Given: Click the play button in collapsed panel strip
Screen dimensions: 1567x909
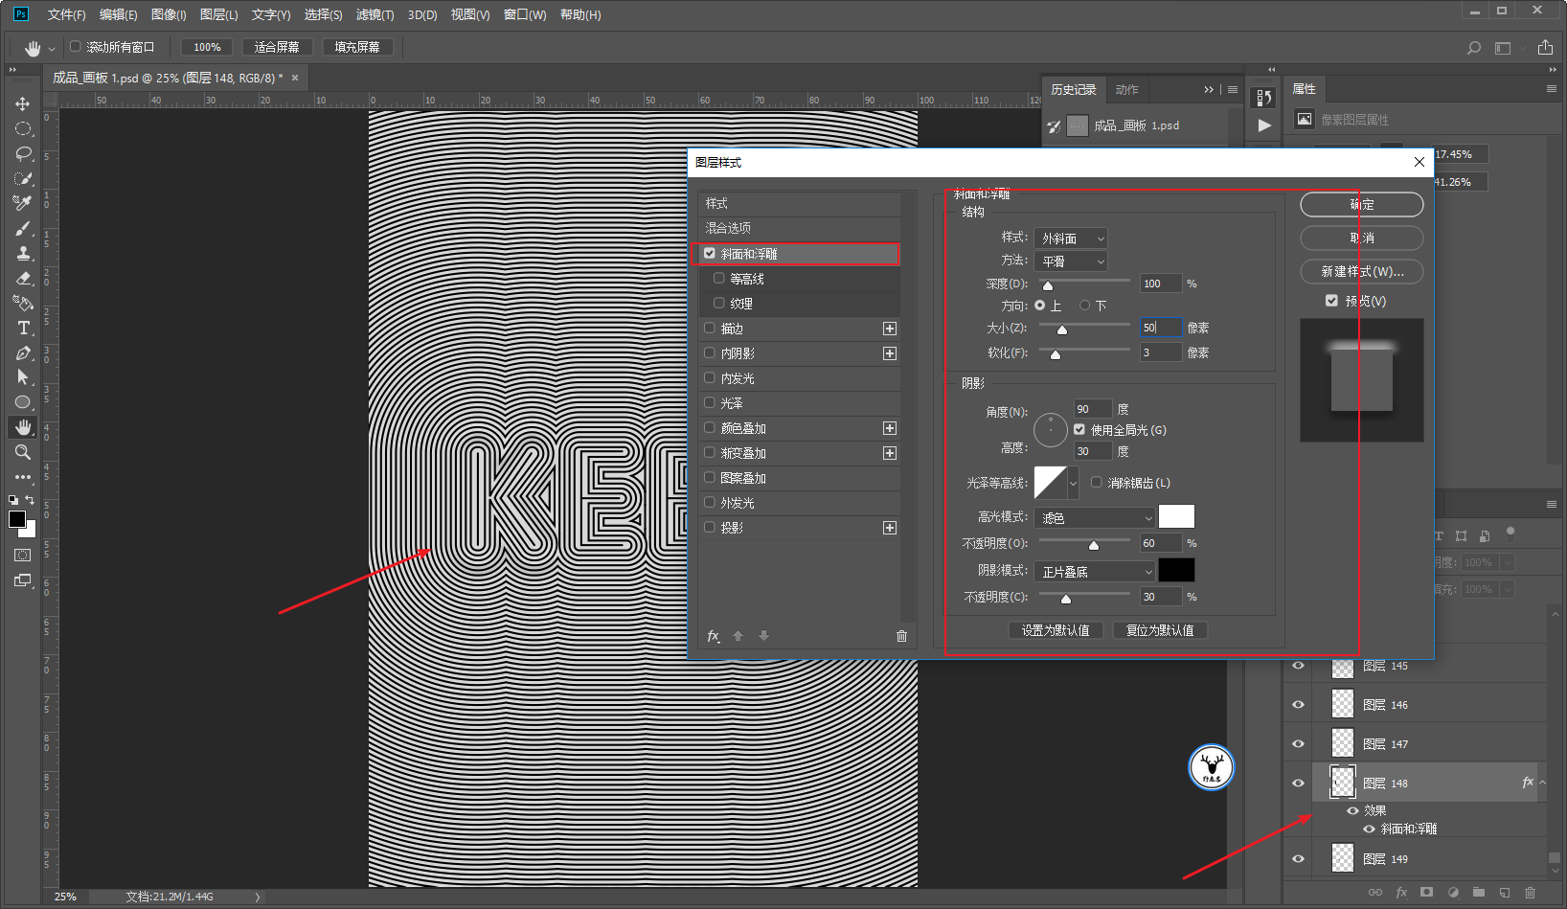Looking at the screenshot, I should pos(1264,125).
